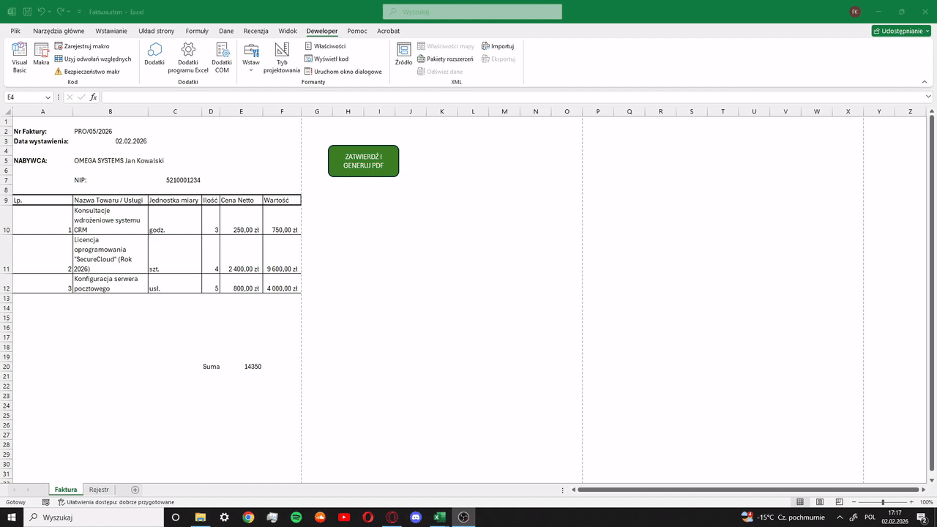The height and width of the screenshot is (527, 937).
Task: Open Pakiety rozszerzeń
Action: click(445, 59)
